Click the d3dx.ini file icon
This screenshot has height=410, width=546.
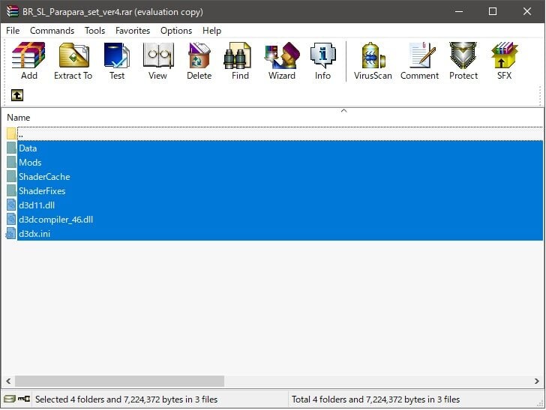click(x=11, y=234)
